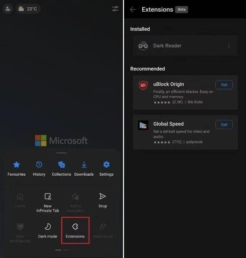The height and width of the screenshot is (258, 246).
Task: Open uBlock Origin title
Action: tap(168, 84)
